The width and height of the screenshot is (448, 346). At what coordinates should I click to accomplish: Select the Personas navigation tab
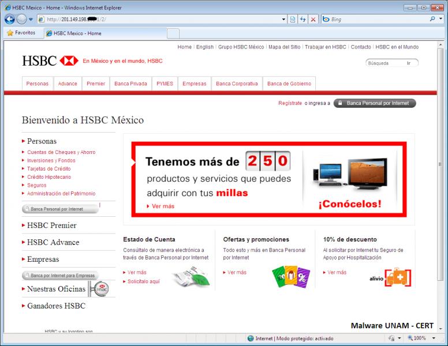click(38, 84)
